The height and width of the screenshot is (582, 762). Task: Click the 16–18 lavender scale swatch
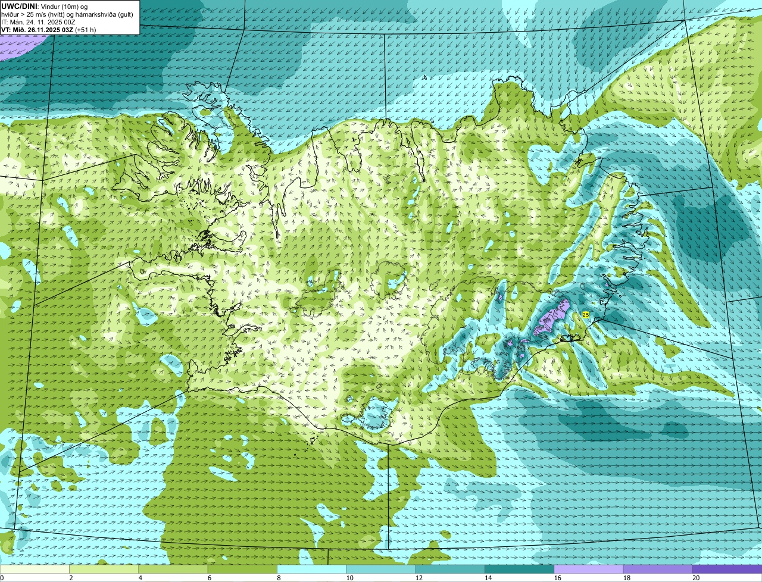pos(589,569)
